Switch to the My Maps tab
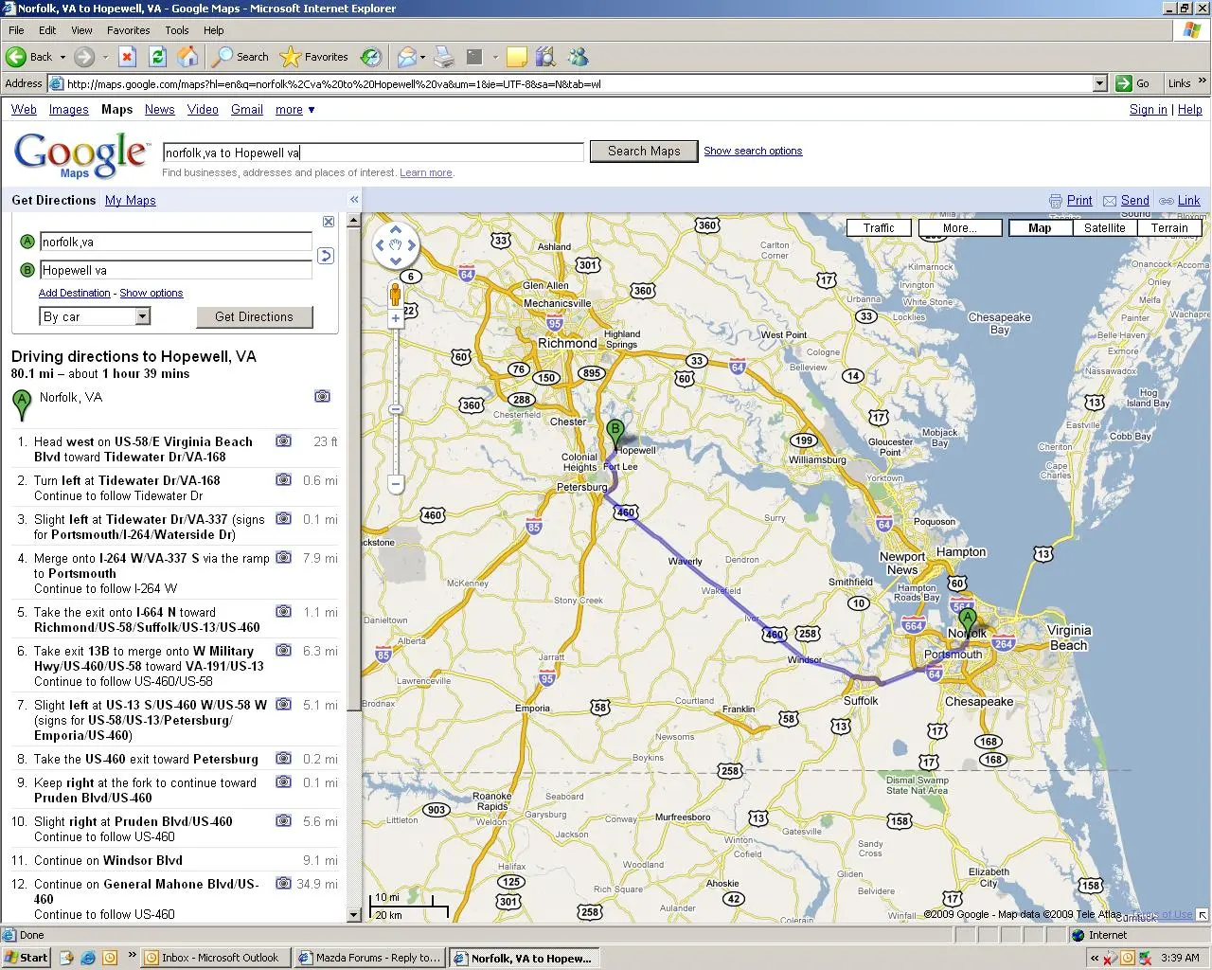Screen dimensions: 1212x970 pos(131,201)
